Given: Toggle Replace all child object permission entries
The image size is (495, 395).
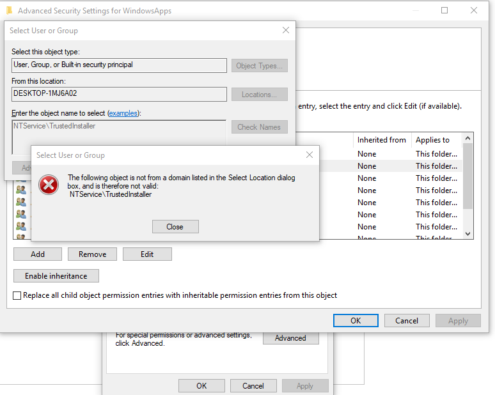Looking at the screenshot, I should tap(17, 296).
